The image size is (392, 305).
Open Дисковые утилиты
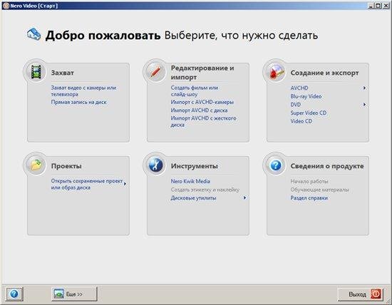(x=193, y=198)
